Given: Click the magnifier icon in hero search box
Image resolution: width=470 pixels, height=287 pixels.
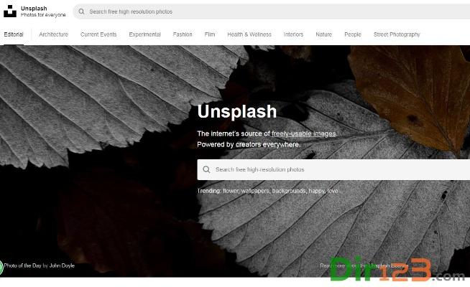Looking at the screenshot, I should [x=206, y=169].
